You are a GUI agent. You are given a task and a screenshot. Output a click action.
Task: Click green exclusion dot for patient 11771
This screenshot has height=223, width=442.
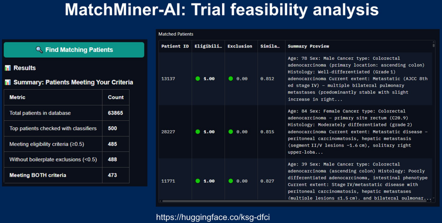(x=231, y=181)
